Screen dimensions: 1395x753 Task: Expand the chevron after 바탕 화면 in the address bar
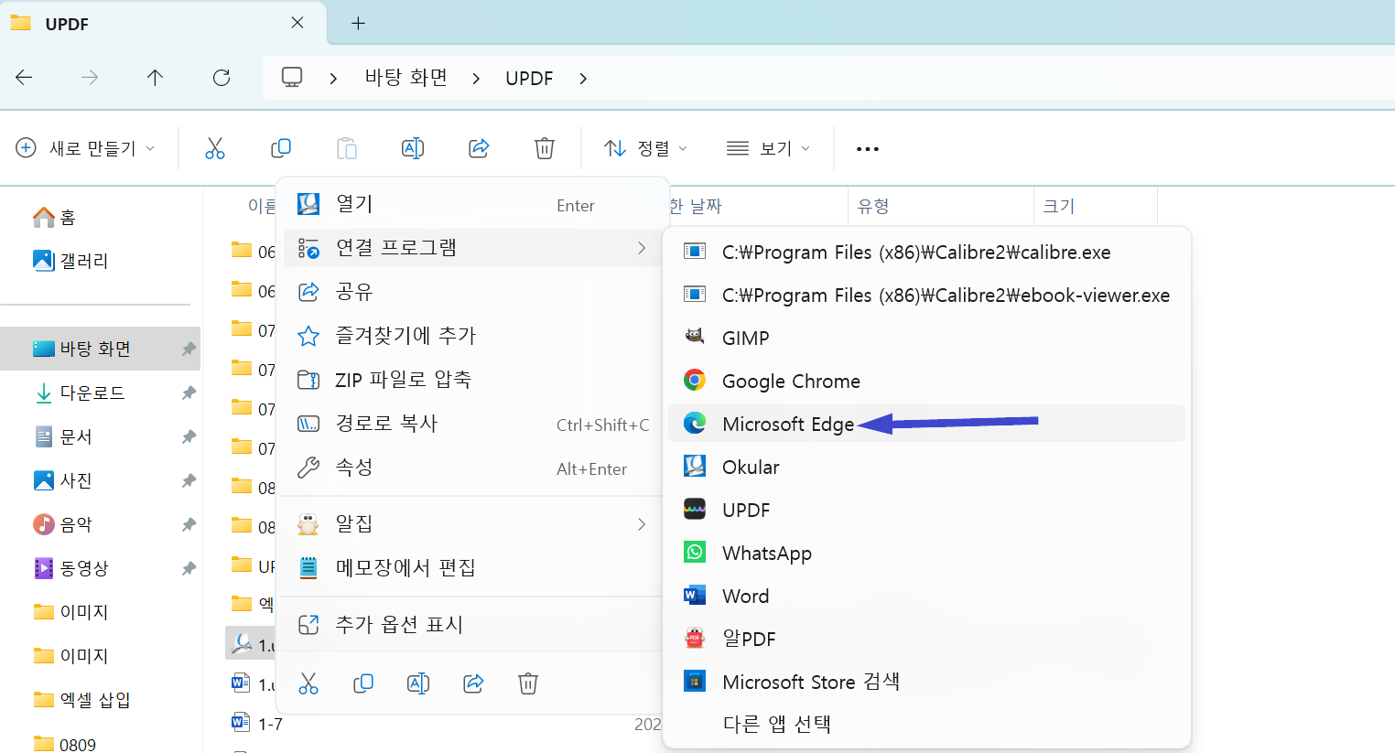pyautogui.click(x=476, y=79)
